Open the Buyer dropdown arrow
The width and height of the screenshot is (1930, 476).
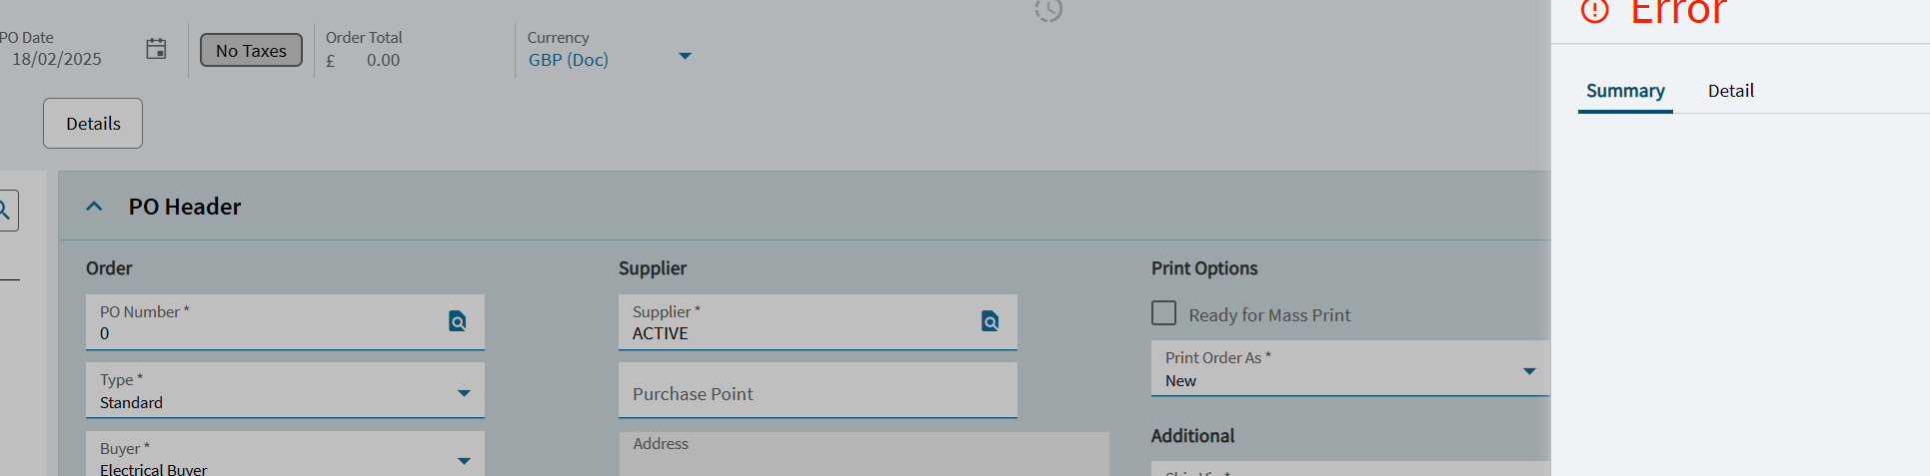[464, 461]
